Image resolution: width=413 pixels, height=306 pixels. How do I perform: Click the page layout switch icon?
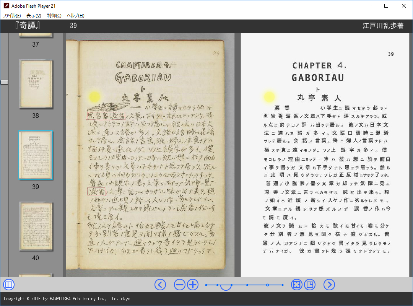(310, 285)
